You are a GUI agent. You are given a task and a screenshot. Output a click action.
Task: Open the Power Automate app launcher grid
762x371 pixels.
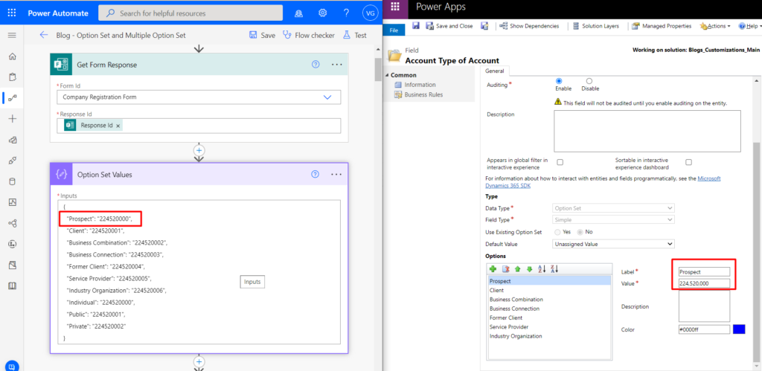pos(13,13)
